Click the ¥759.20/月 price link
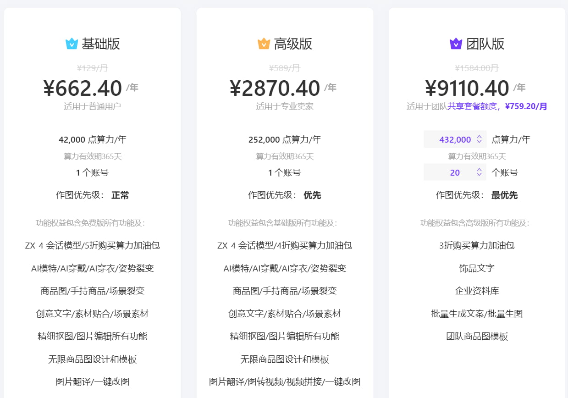Image resolution: width=568 pixels, height=398 pixels. [x=526, y=106]
